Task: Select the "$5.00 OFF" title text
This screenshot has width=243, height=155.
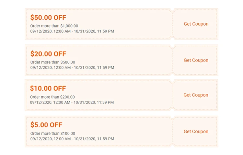Action: pyautogui.click(x=46, y=125)
